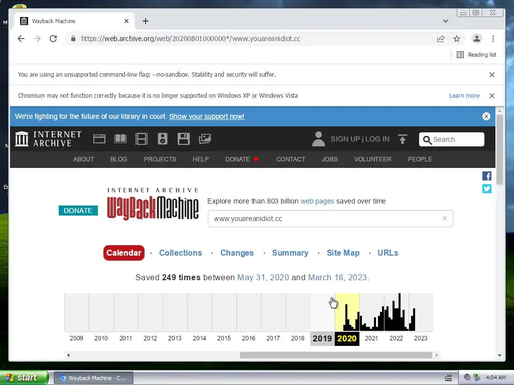514x385 pixels.
Task: Open a new tab with the plus button
Action: (146, 21)
